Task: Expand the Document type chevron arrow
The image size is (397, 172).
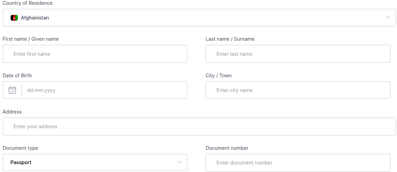Action: tap(180, 162)
